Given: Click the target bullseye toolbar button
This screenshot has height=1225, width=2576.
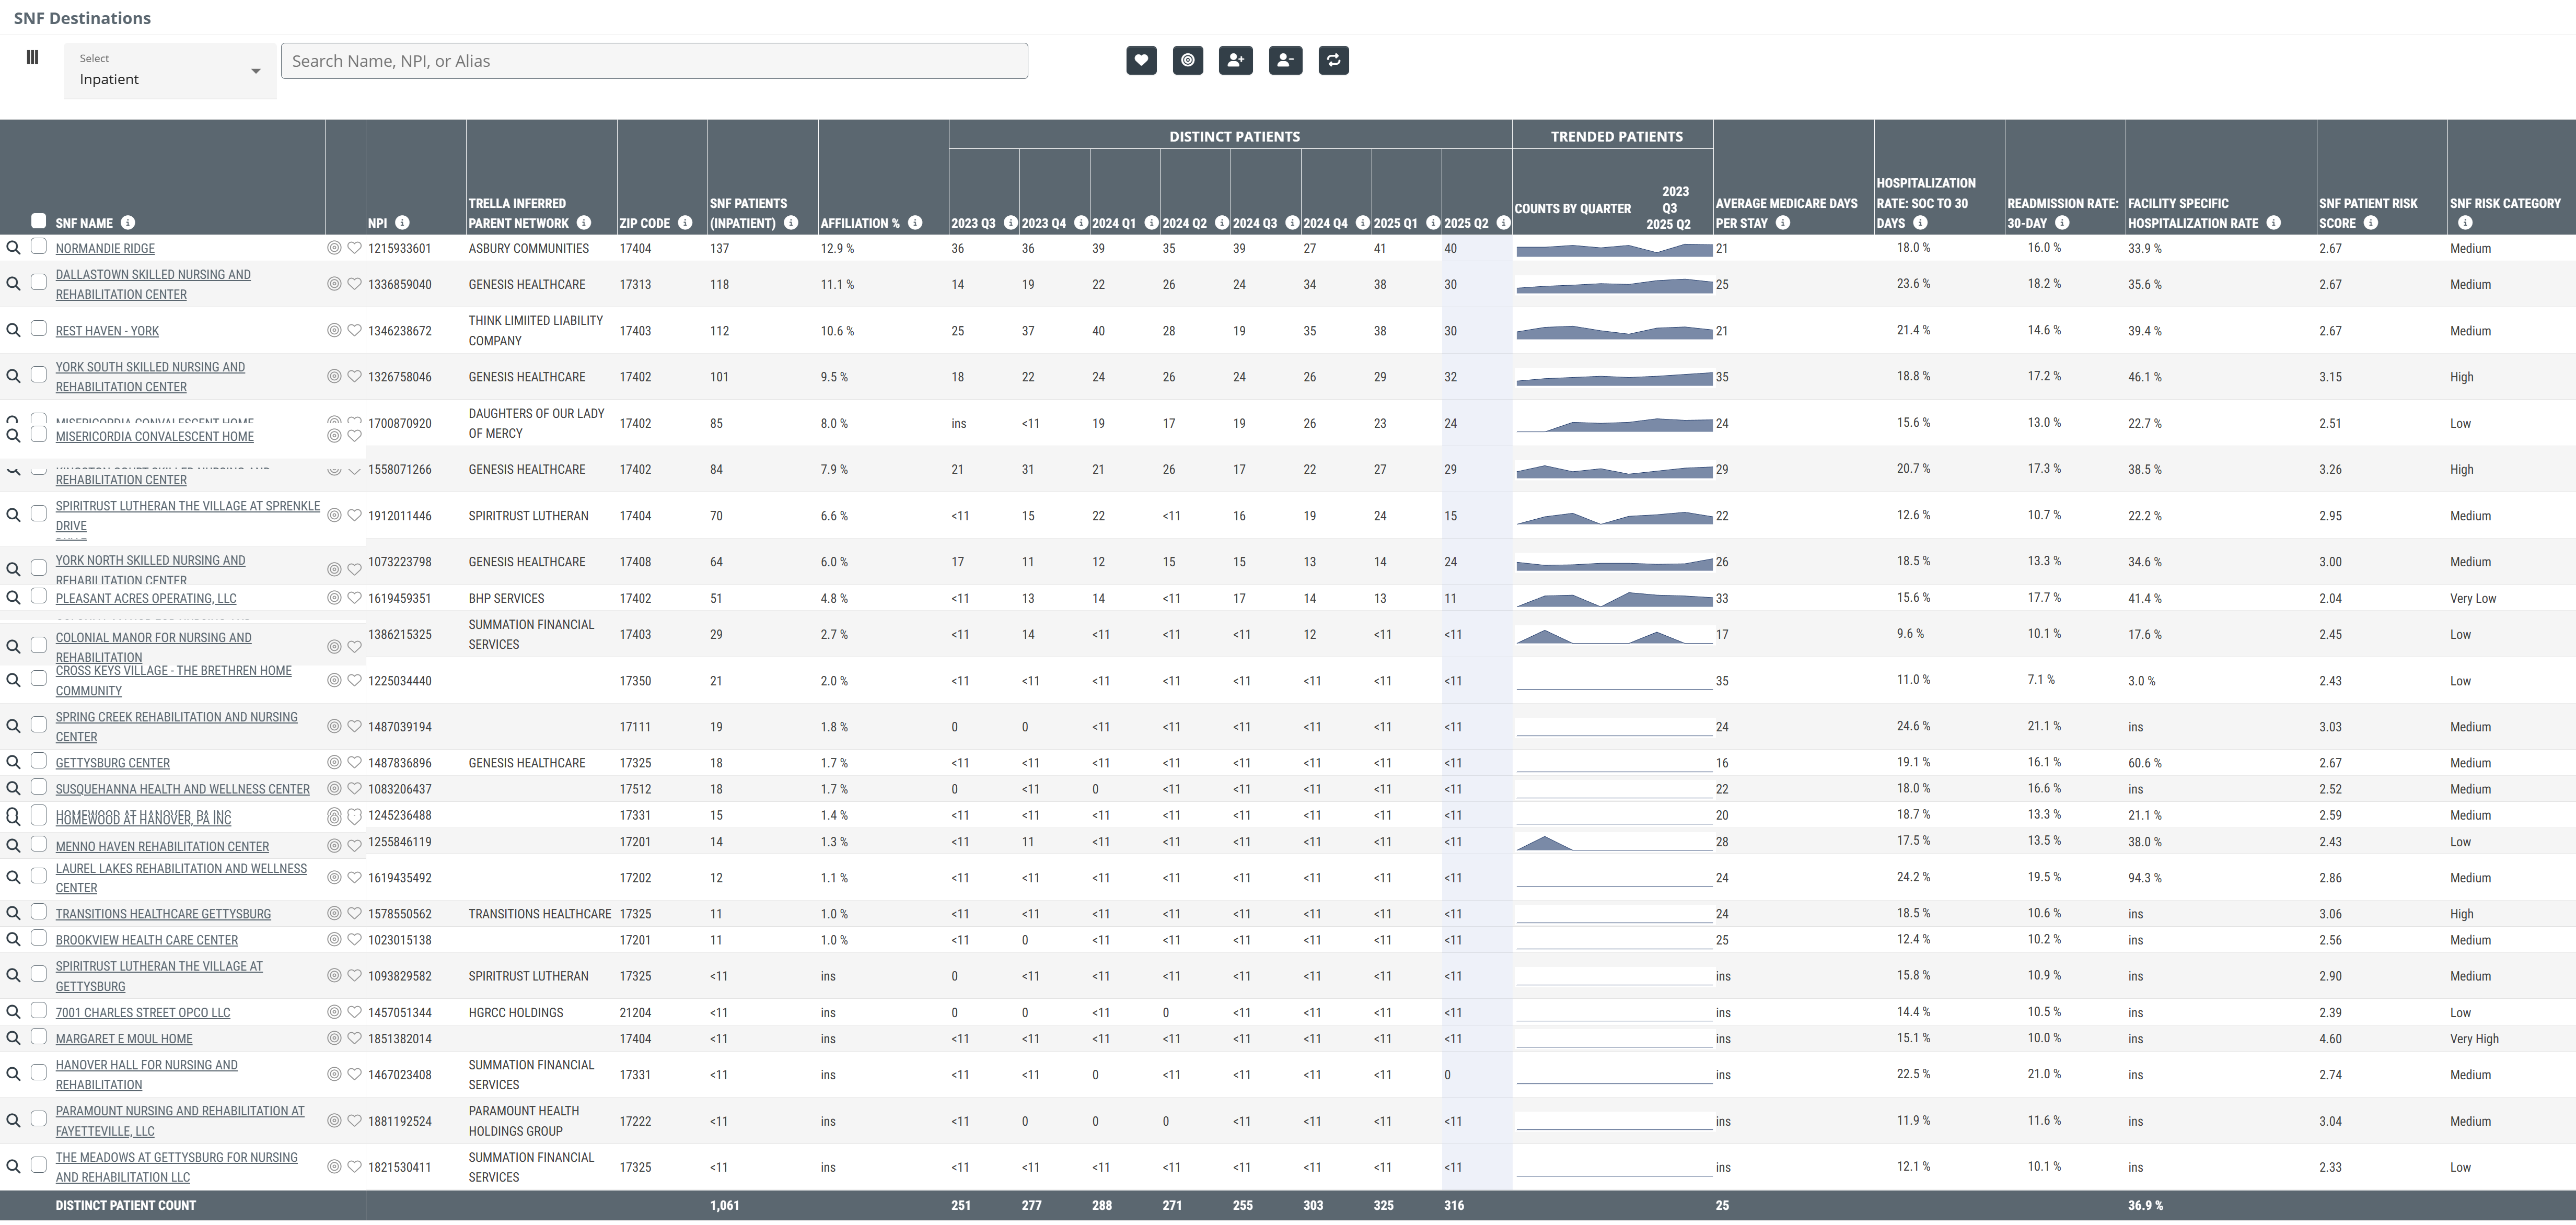Looking at the screenshot, I should (x=1188, y=60).
